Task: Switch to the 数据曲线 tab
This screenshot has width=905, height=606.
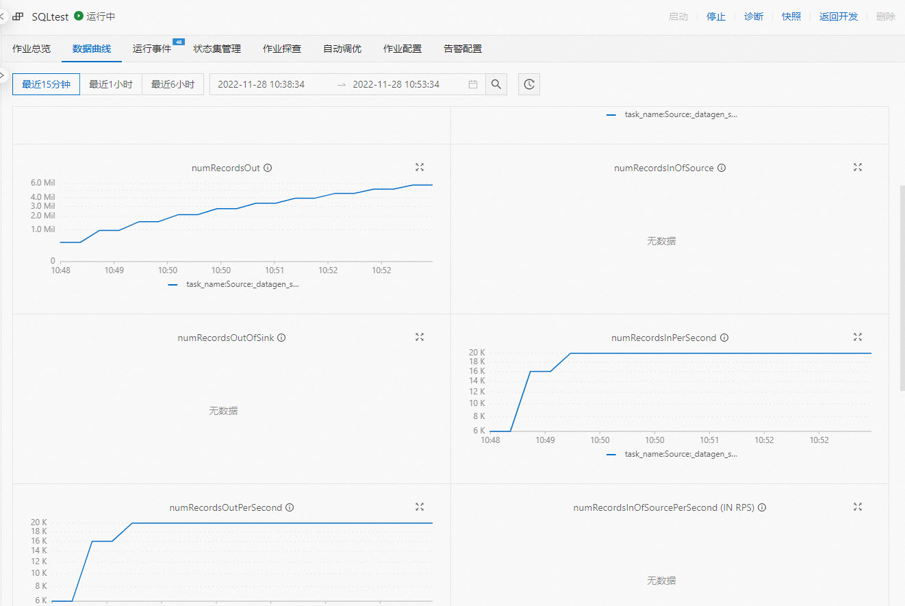Action: tap(92, 49)
